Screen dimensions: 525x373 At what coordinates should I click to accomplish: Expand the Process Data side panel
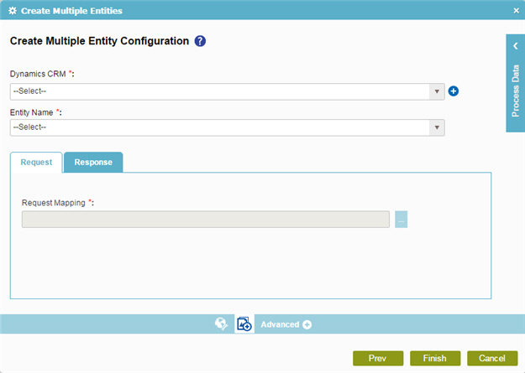point(516,46)
